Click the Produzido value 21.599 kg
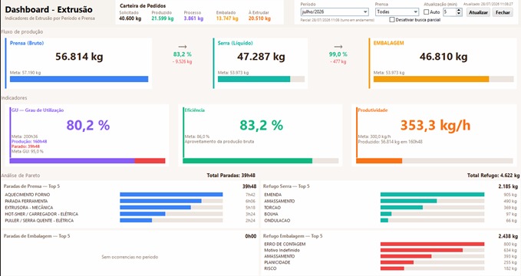Screen dimensions: 521x276 [163, 18]
